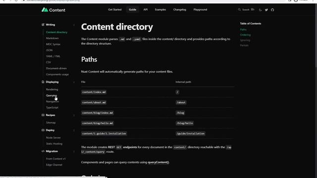Click the /blog/hello internal path
317x178 pixels.
click(x=185, y=123)
